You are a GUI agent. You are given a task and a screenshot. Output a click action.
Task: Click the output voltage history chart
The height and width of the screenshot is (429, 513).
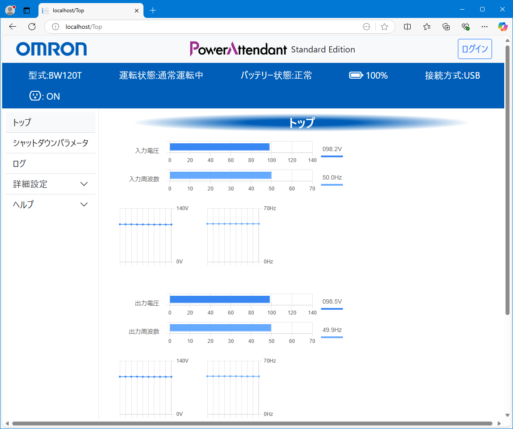pyautogui.click(x=146, y=388)
